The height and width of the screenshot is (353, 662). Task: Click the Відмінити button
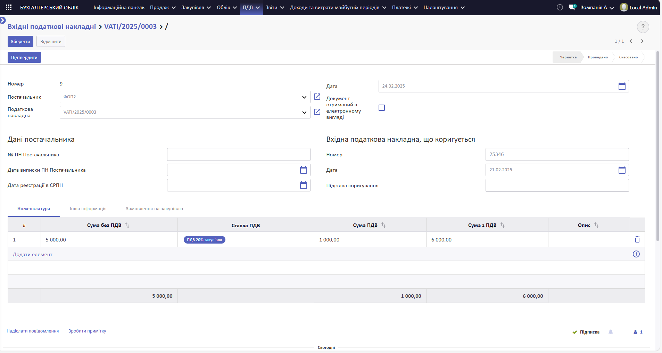tap(51, 41)
